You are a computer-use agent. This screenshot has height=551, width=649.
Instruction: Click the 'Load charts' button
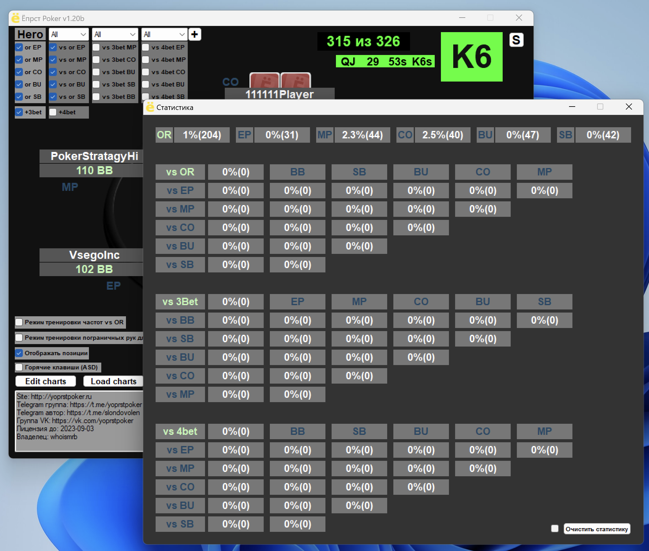coord(113,381)
